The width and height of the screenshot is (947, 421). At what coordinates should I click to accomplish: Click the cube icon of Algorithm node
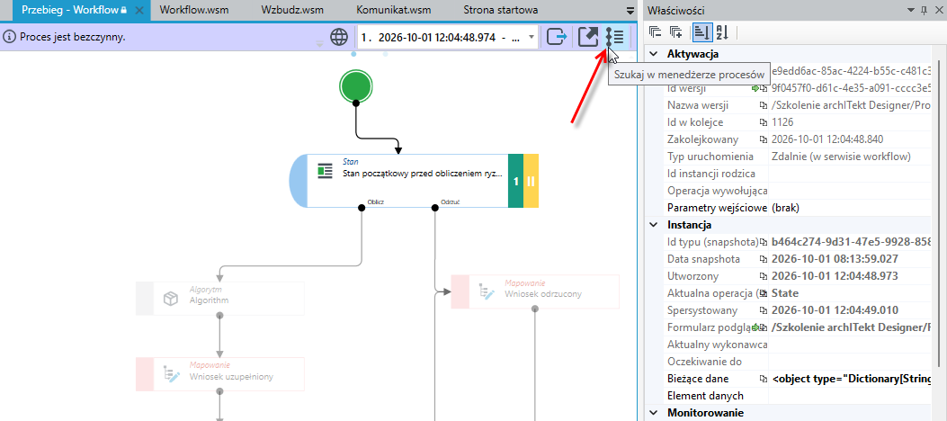tap(170, 299)
